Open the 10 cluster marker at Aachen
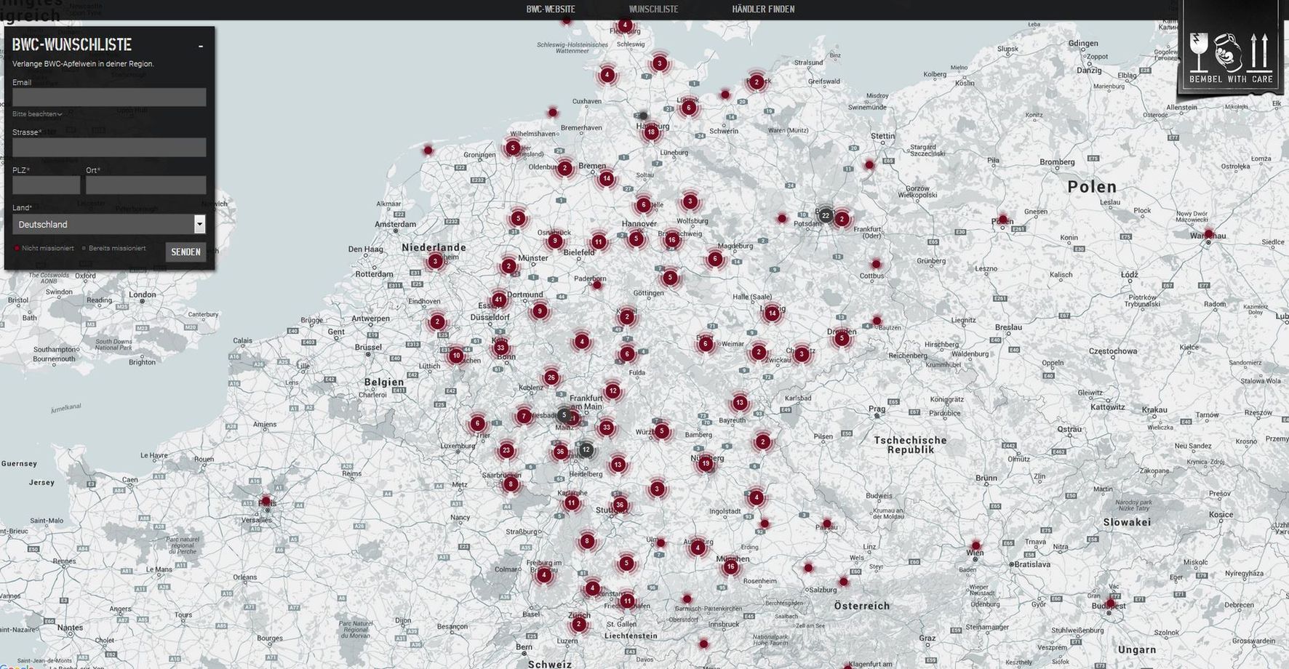Image resolution: width=1289 pixels, height=669 pixels. tap(456, 356)
